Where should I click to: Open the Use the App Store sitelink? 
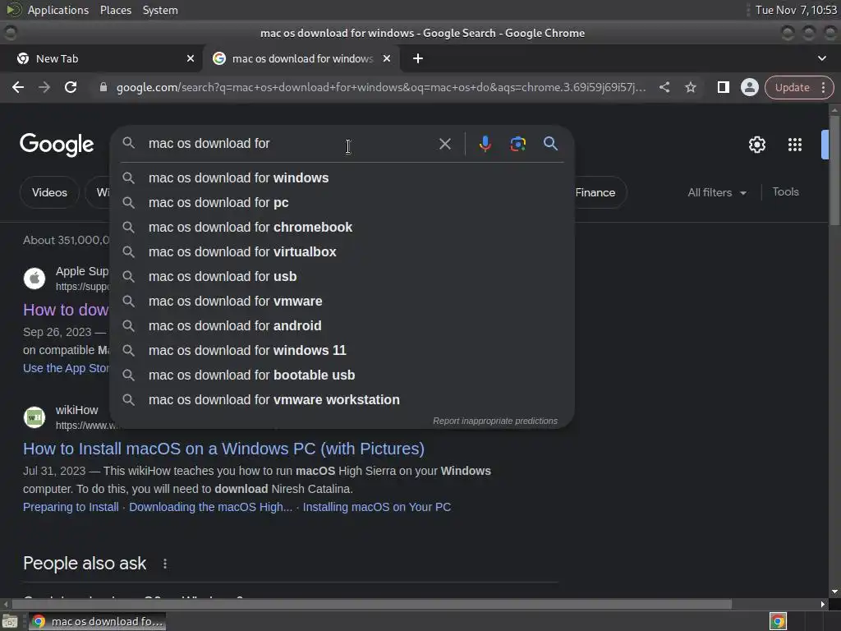click(x=66, y=368)
